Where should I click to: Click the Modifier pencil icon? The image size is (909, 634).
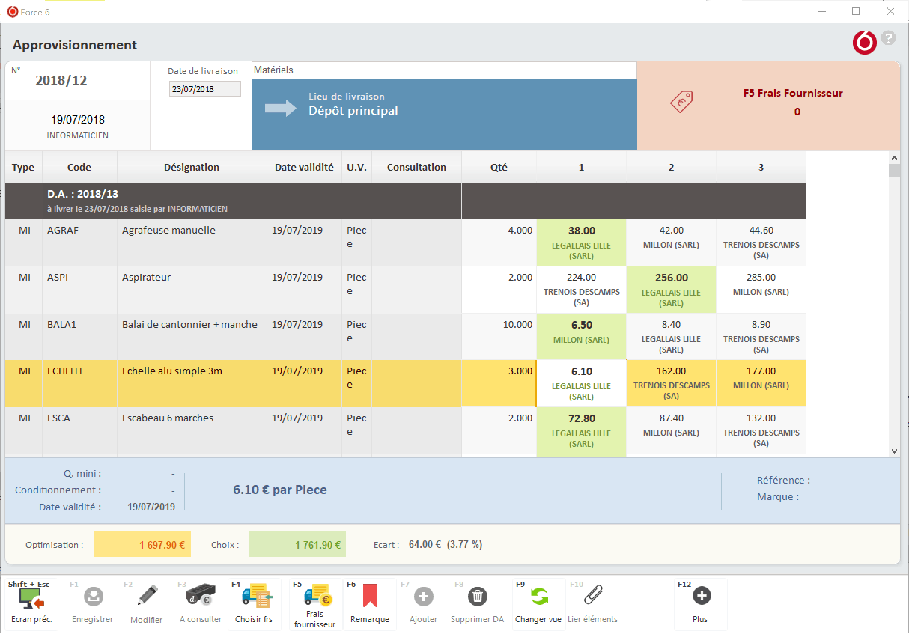point(147,595)
